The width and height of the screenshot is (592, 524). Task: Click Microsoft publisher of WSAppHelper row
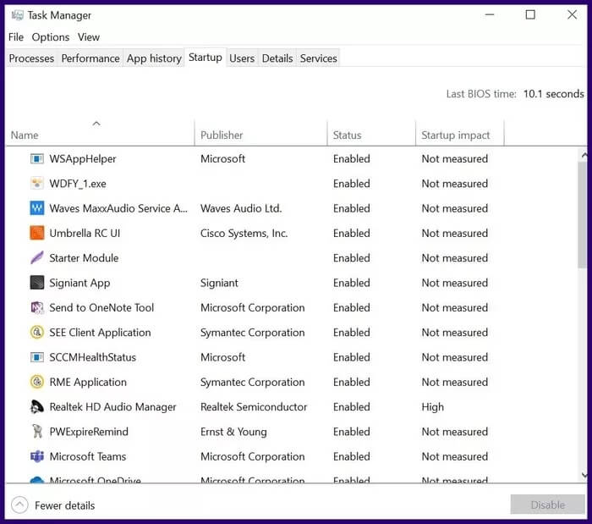(222, 158)
